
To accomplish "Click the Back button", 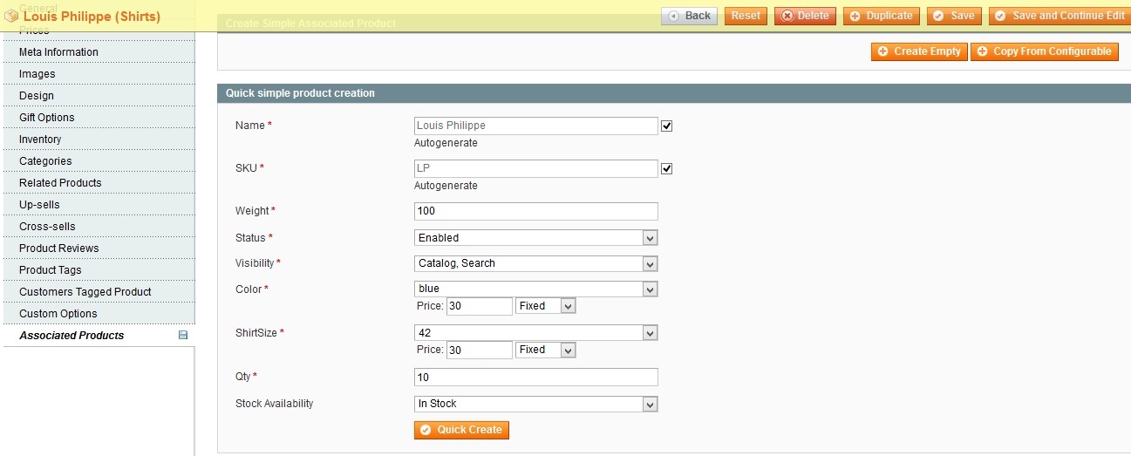I will 689,16.
